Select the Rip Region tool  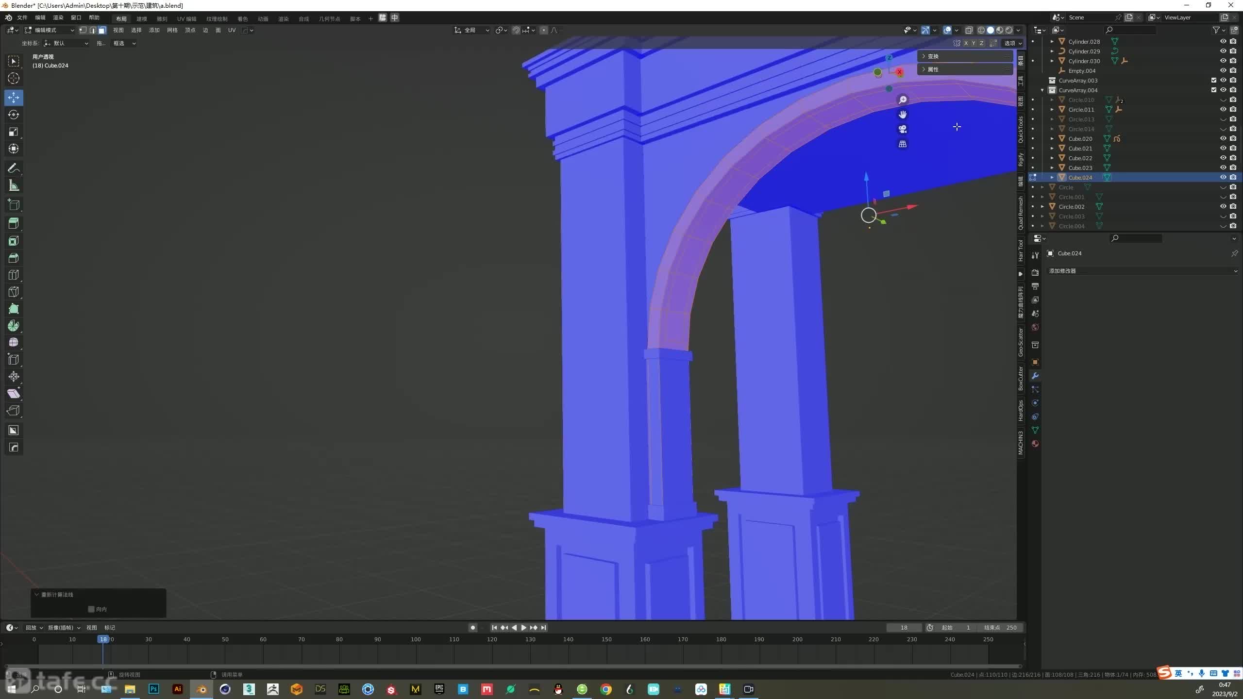click(x=14, y=411)
